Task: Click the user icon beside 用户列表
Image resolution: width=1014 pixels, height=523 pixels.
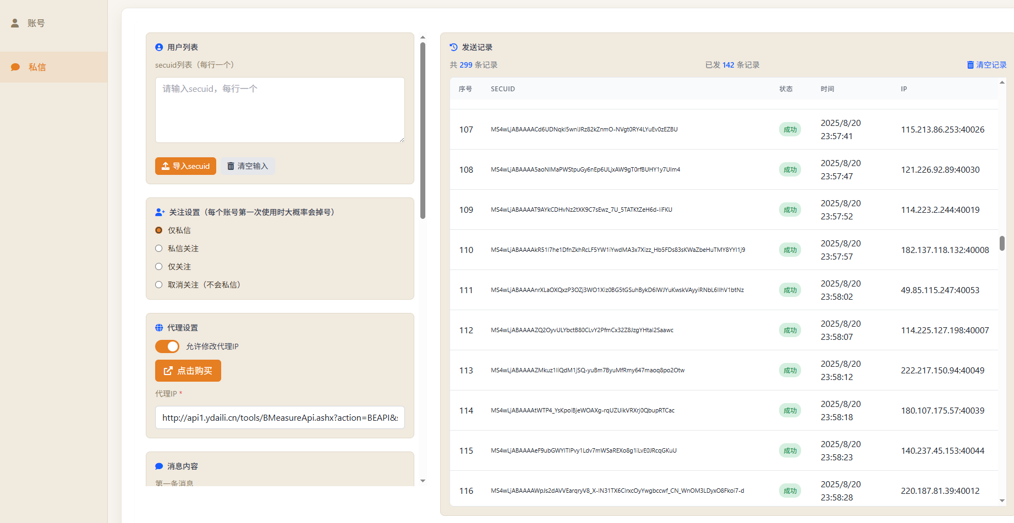Action: (x=159, y=47)
